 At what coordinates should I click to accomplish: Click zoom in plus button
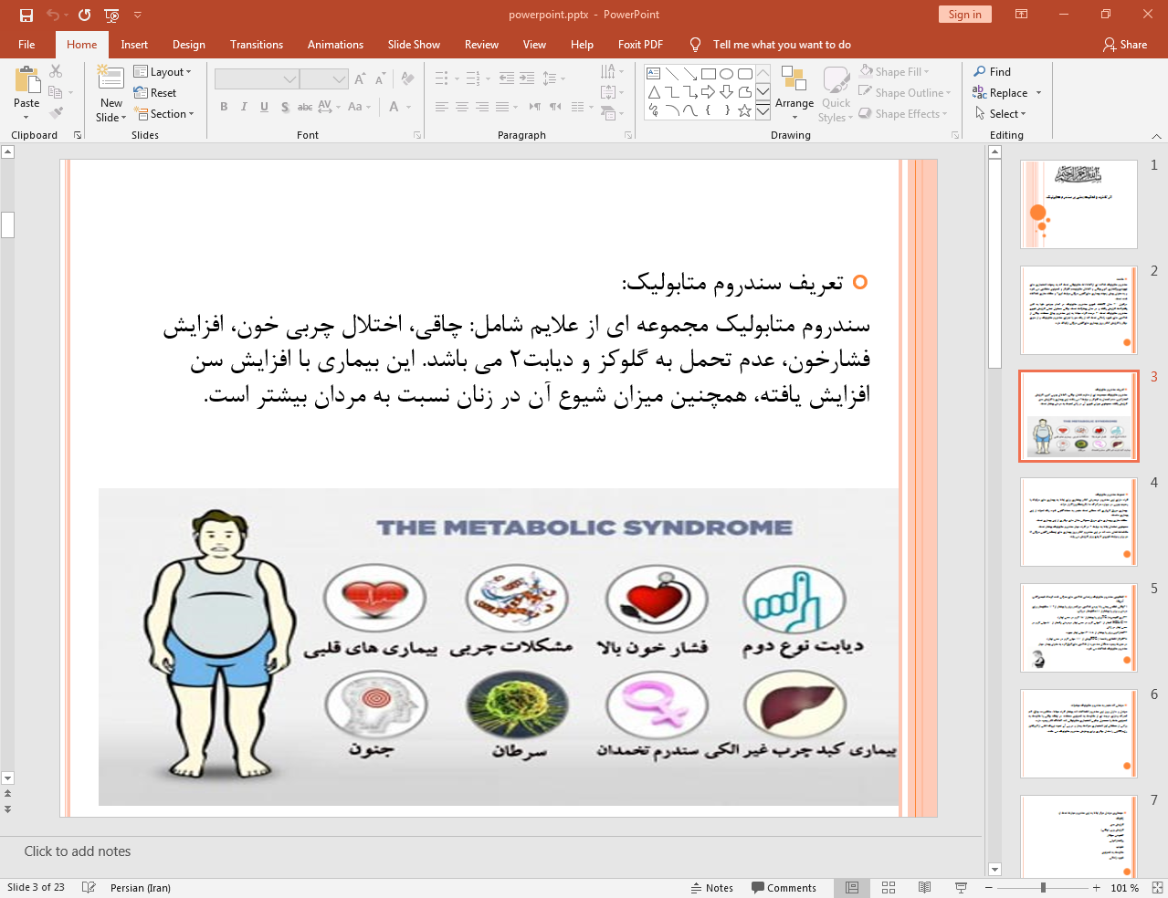pos(1097,888)
